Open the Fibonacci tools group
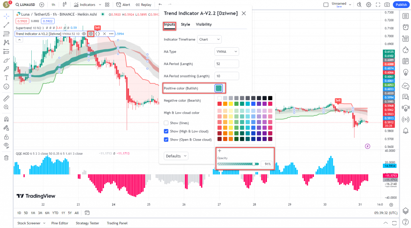 (6, 34)
